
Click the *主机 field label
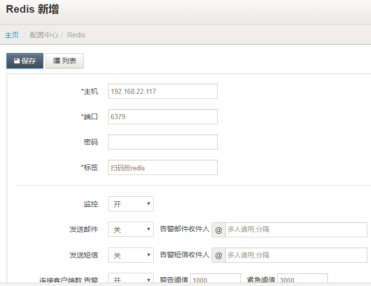(x=89, y=91)
